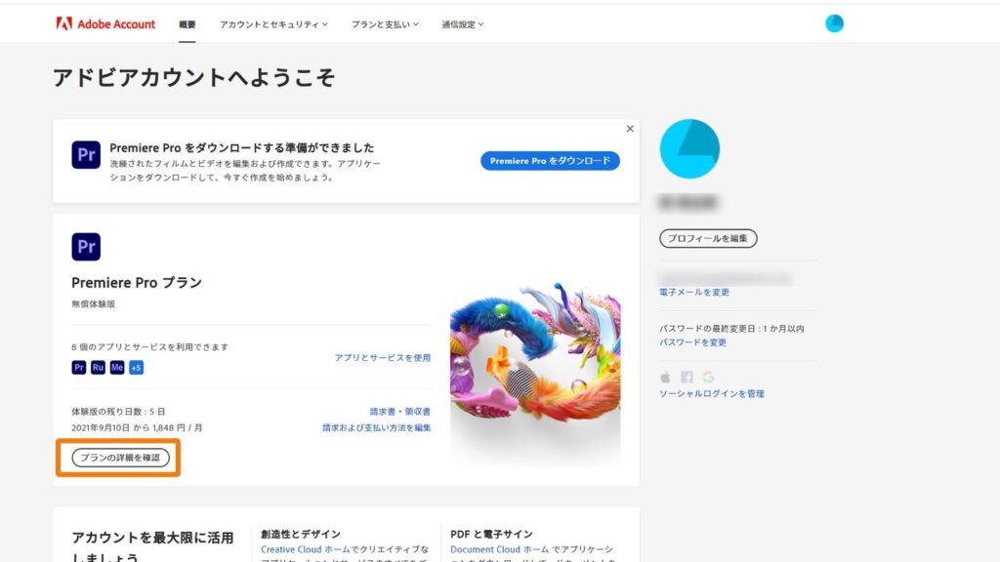Open the profile avatar menu in header

coord(834,23)
